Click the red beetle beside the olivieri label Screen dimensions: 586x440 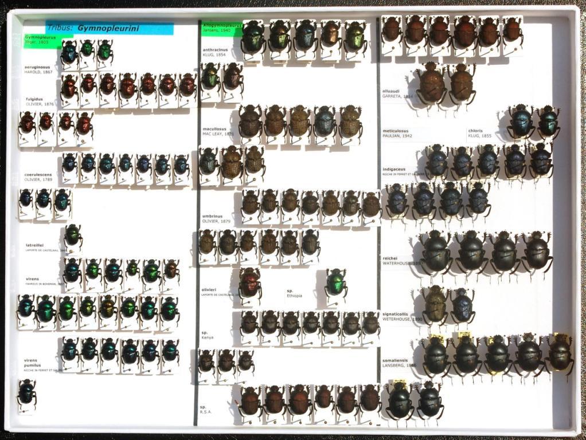[x=249, y=282]
